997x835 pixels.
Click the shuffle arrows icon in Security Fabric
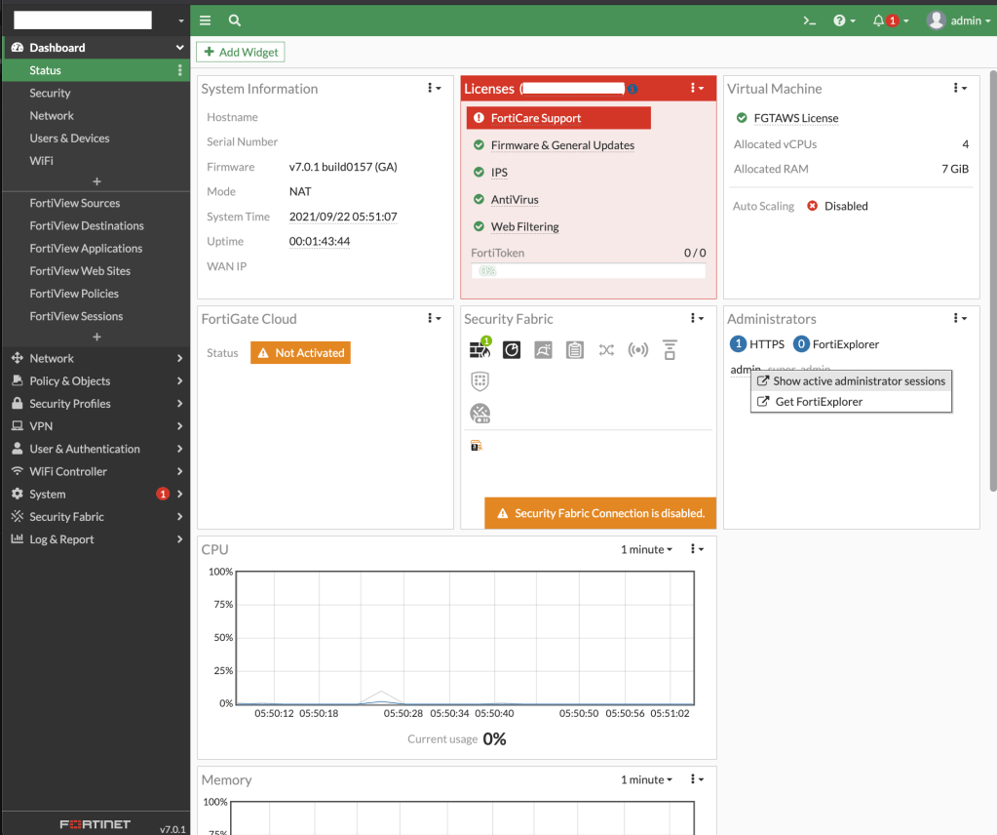[606, 349]
